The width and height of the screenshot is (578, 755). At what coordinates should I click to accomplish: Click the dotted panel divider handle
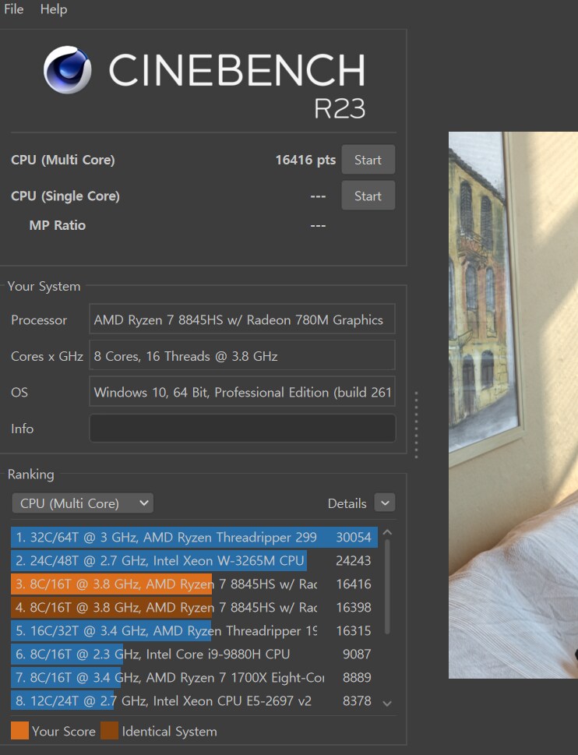coord(416,425)
